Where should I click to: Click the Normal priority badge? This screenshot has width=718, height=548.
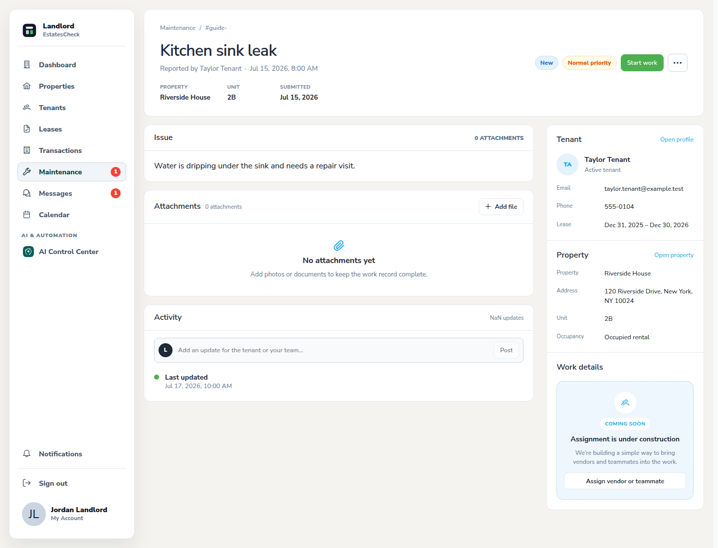[589, 63]
